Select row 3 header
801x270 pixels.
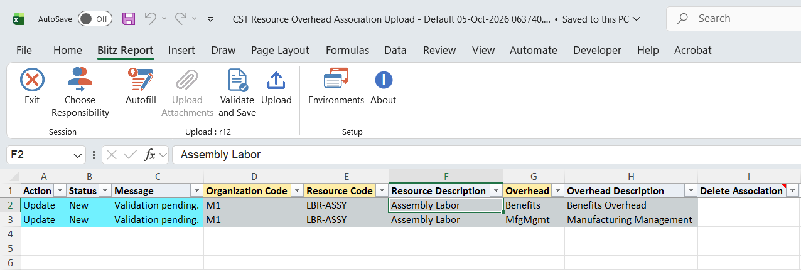click(11, 220)
